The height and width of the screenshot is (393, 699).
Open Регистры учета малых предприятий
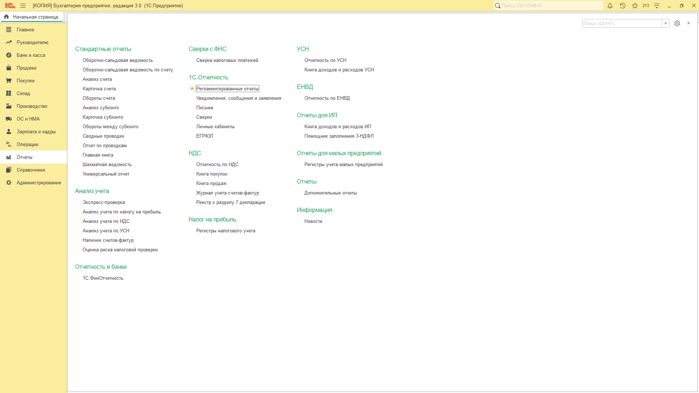343,164
